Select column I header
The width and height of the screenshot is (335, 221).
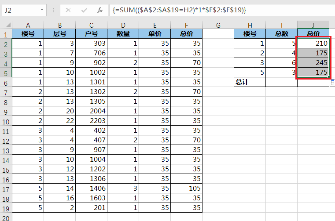(282, 25)
